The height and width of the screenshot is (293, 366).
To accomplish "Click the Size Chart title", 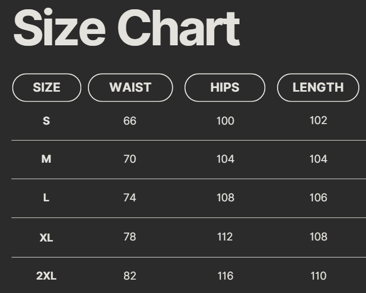I will 126,29.
